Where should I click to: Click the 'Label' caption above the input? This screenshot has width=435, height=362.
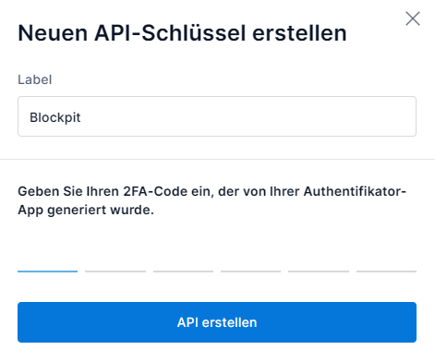[35, 79]
